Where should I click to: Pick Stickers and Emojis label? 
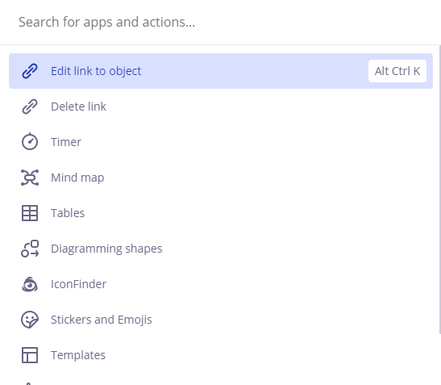pyautogui.click(x=102, y=320)
